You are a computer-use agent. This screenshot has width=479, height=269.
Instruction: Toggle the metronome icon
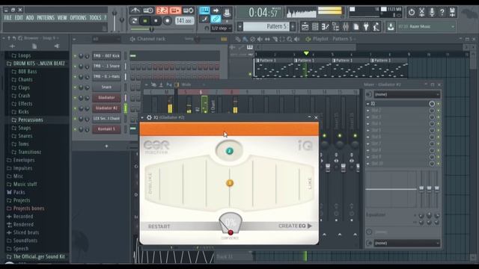pyautogui.click(x=135, y=10)
